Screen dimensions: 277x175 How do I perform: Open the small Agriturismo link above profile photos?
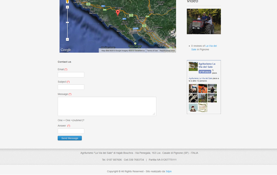[200, 78]
